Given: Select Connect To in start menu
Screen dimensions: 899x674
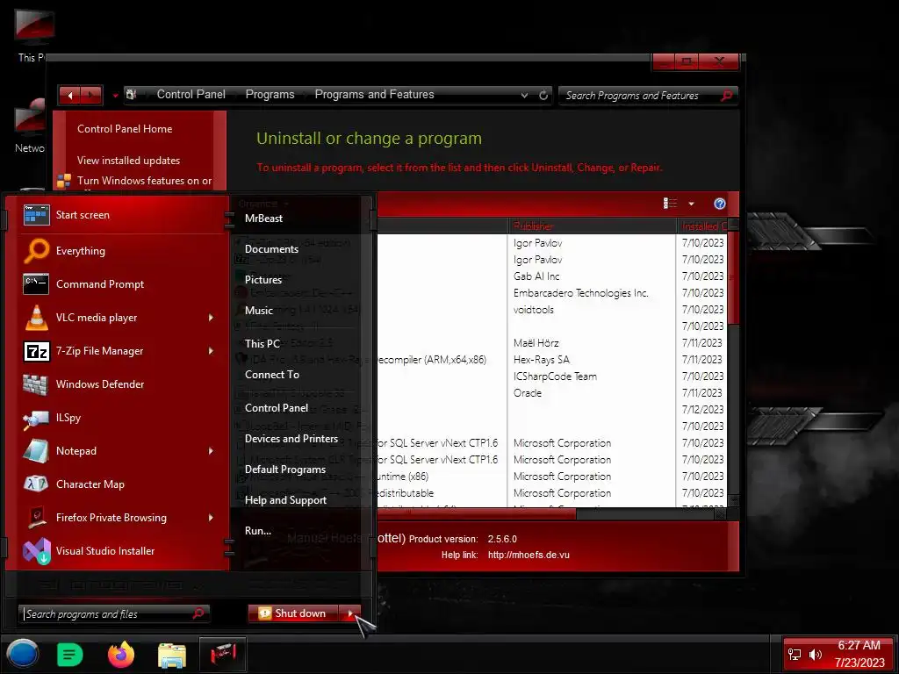Looking at the screenshot, I should (x=272, y=375).
